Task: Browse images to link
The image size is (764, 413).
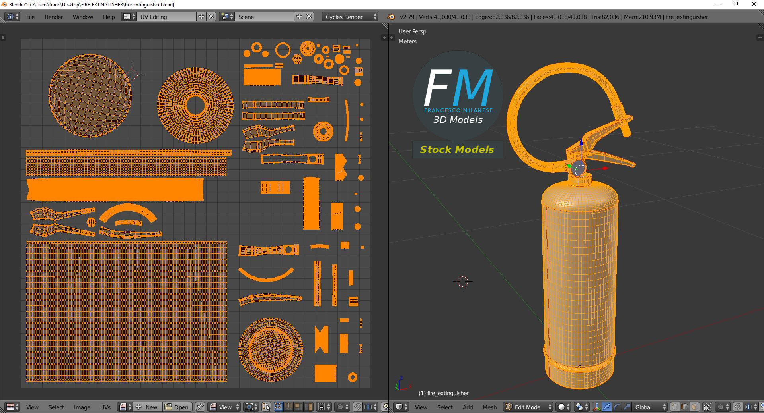Action: 125,407
